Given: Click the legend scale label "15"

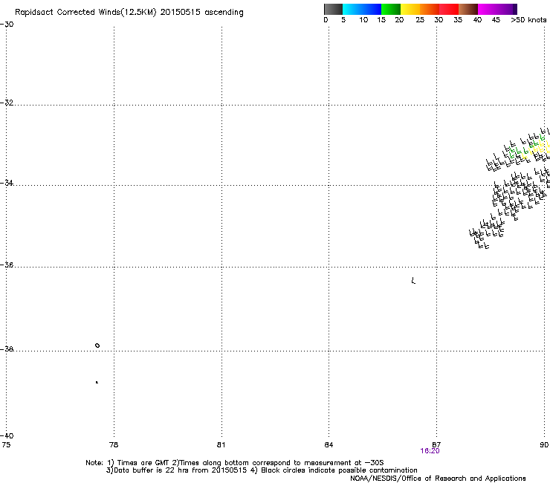Looking at the screenshot, I should coord(381,20).
